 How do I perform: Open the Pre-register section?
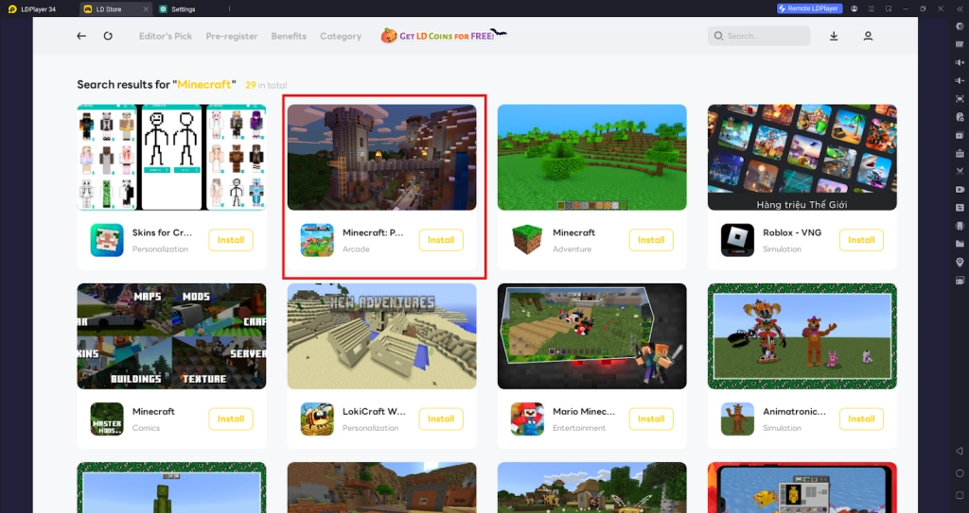click(x=232, y=36)
